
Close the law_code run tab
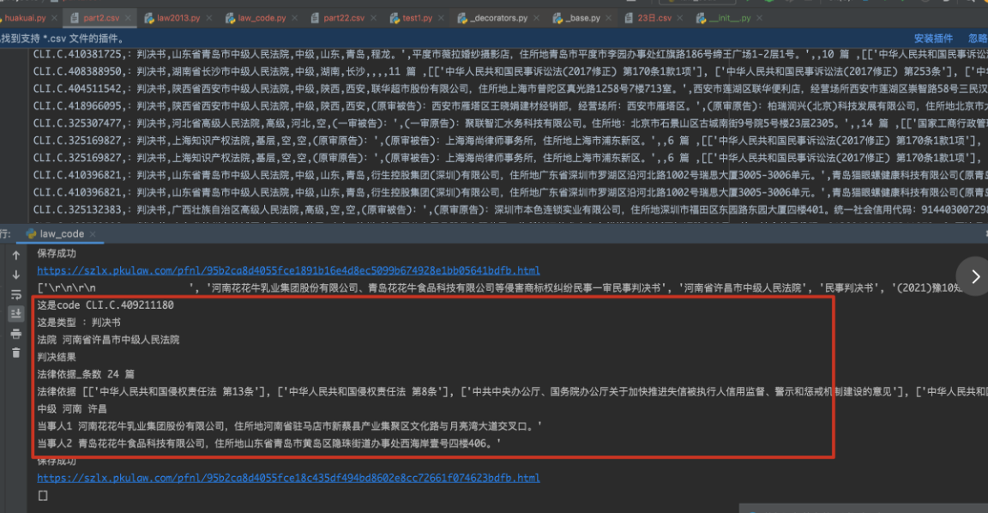point(94,233)
